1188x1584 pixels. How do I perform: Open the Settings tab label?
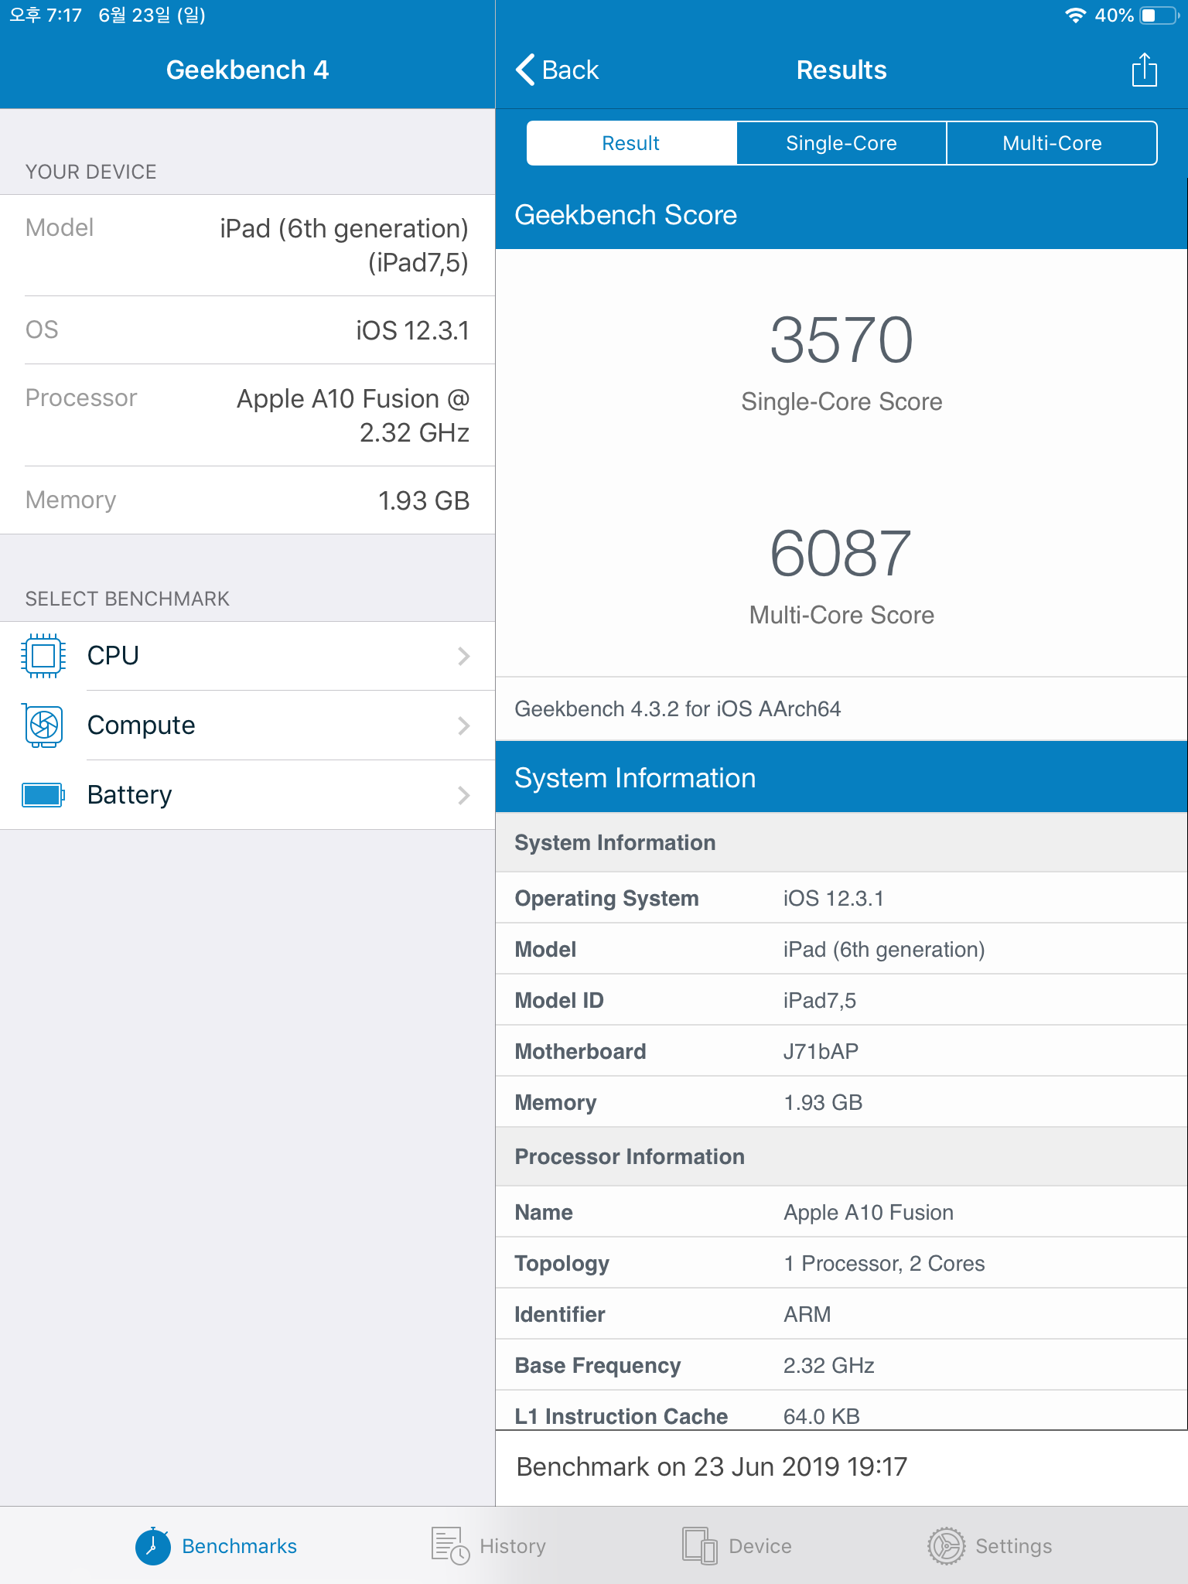pyautogui.click(x=1014, y=1546)
